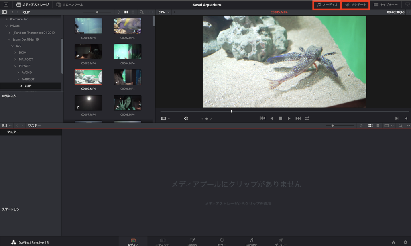Open project settings gear icon
Image resolution: width=411 pixels, height=246 pixels.
coord(405,242)
